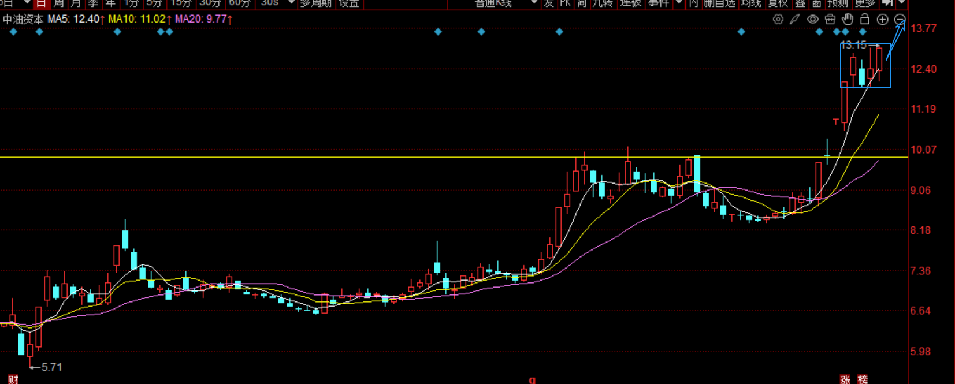Click the 6.64 price axis label

921,311
